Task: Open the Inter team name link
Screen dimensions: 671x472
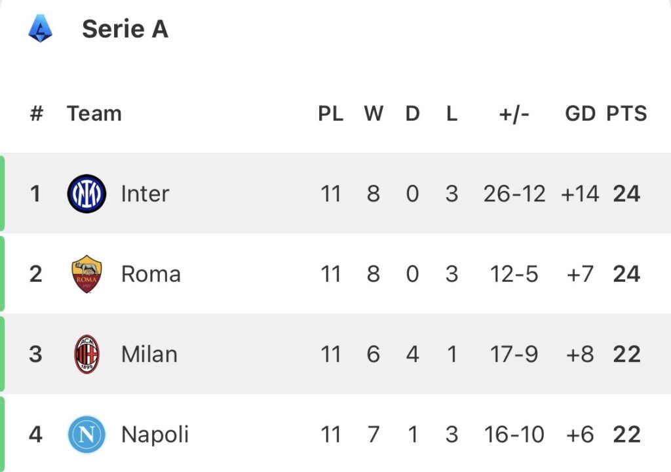Action: click(x=145, y=194)
